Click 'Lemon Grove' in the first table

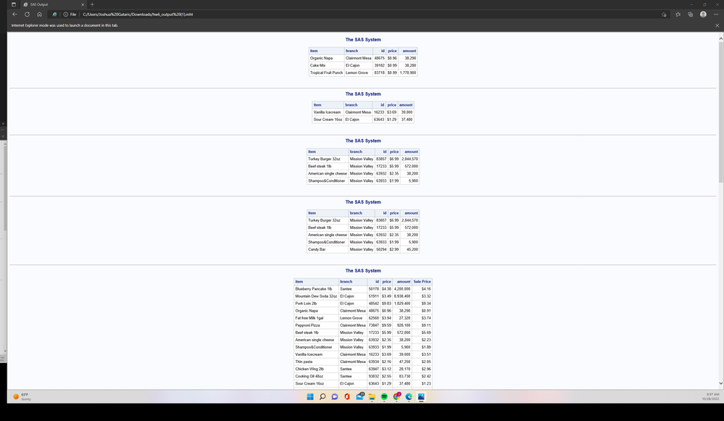357,72
